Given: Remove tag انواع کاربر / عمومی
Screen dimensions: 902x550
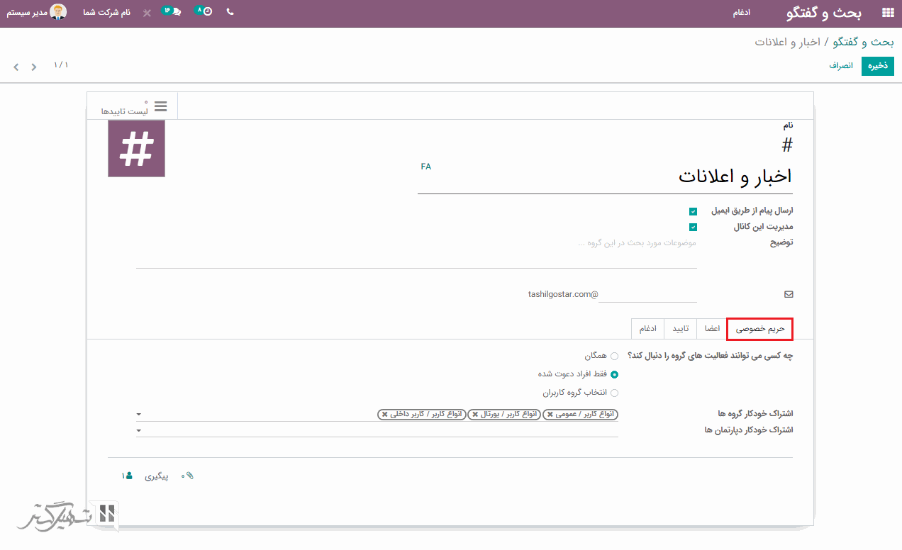Looking at the screenshot, I should (x=550, y=415).
